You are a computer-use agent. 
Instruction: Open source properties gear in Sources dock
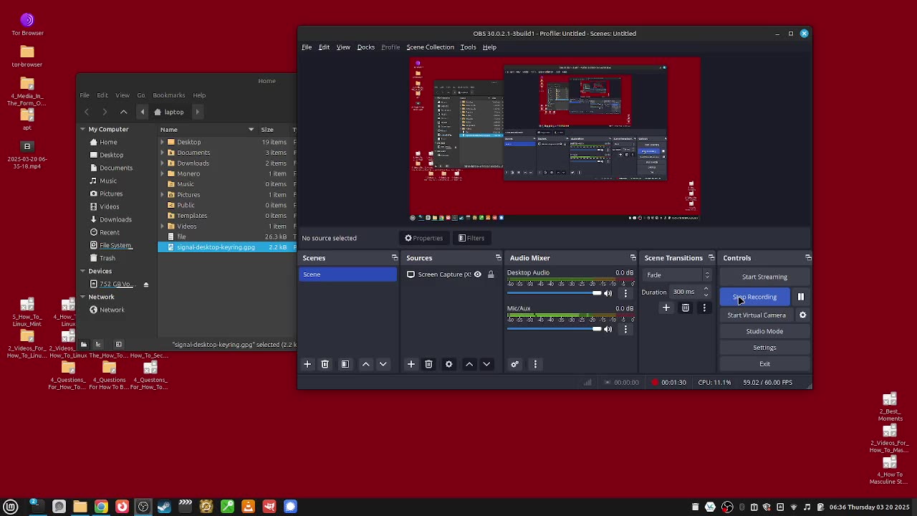449,364
